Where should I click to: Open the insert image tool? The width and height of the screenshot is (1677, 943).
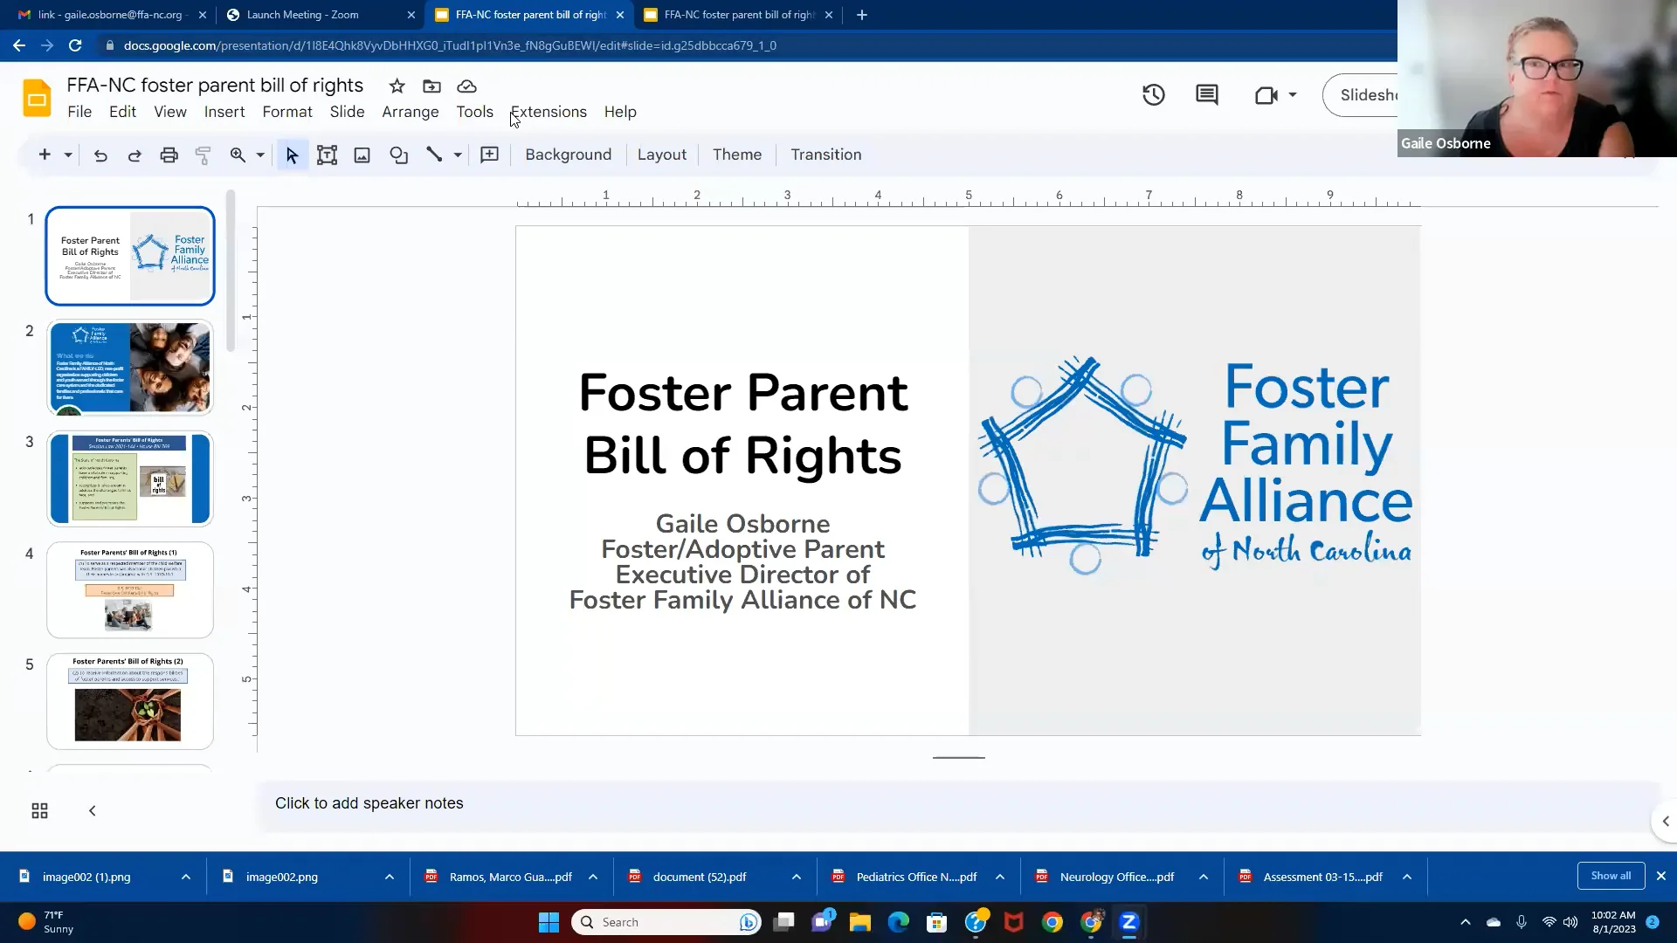(362, 155)
